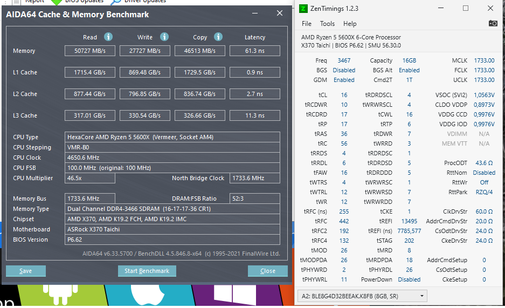
Task: Click the ProcODT value 43.6 Ω
Action: point(484,163)
